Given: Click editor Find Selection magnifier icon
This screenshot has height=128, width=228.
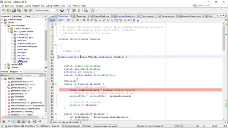Looking at the screenshot, I should (84, 20).
